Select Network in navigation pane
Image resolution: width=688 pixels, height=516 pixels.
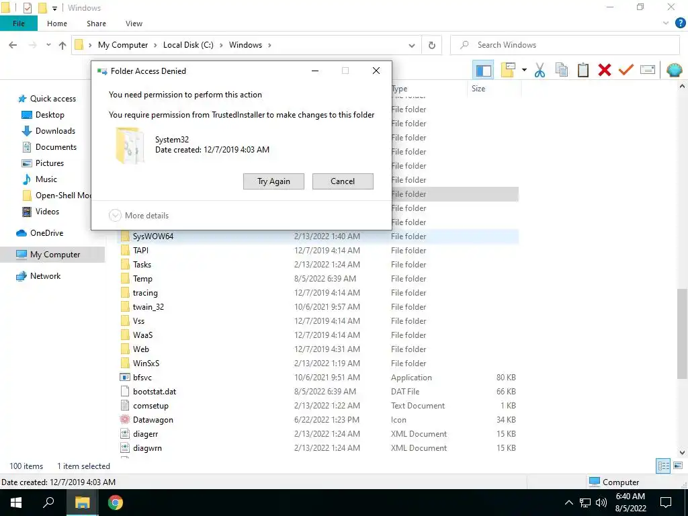[45, 276]
